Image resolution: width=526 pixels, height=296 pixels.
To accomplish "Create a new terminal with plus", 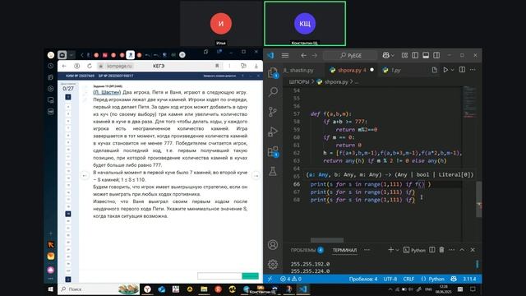I will coord(391,250).
